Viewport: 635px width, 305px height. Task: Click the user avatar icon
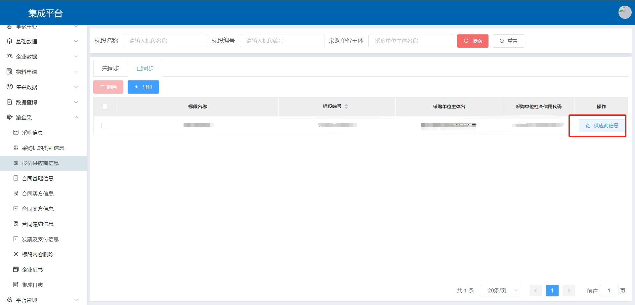[x=624, y=13]
